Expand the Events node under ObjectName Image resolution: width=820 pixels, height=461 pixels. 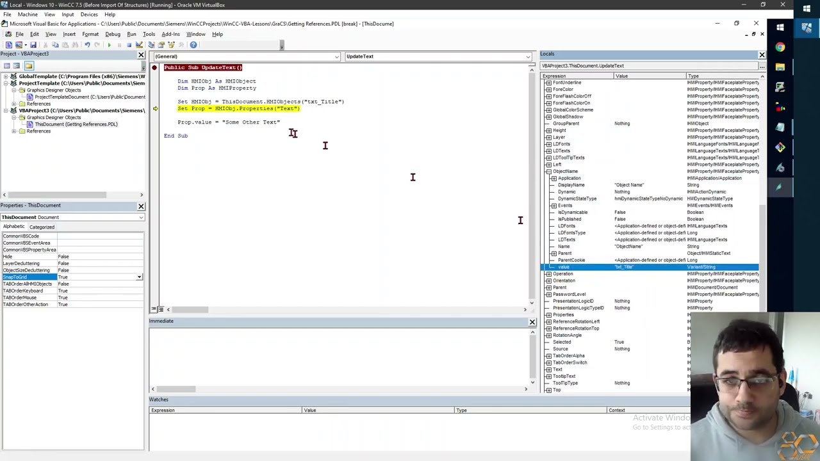click(x=553, y=206)
